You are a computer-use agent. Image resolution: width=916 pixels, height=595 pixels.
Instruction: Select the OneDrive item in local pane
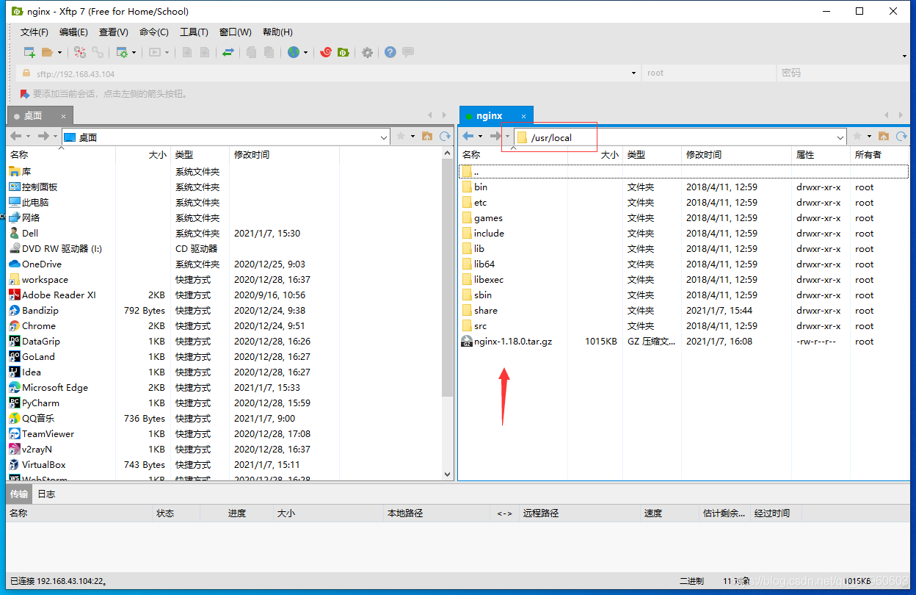coord(35,264)
